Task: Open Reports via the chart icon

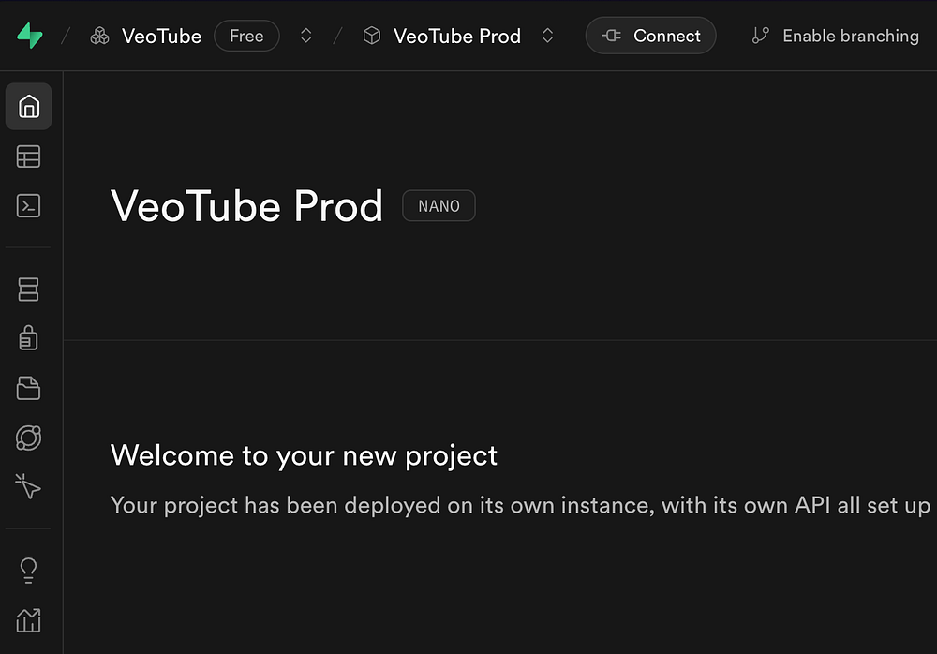Action: (x=29, y=619)
